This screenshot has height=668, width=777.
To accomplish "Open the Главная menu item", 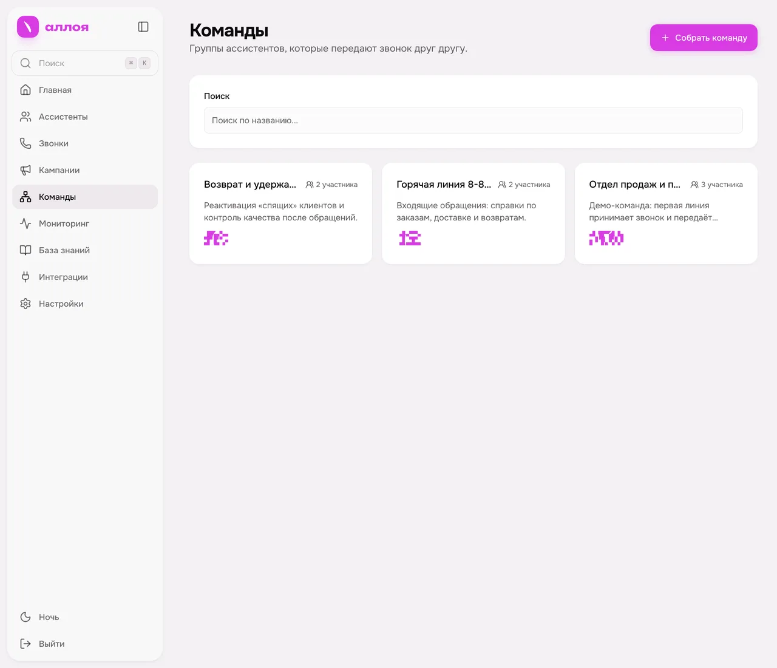I will click(85, 90).
